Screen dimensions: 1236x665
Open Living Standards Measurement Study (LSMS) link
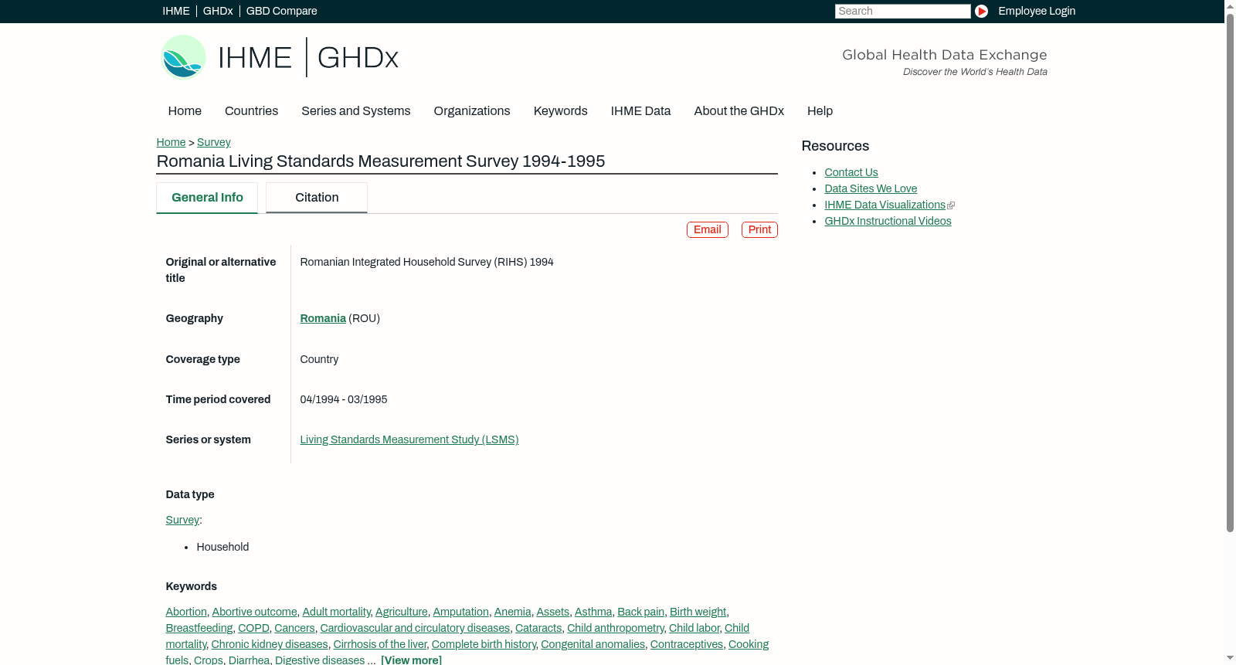[409, 439]
